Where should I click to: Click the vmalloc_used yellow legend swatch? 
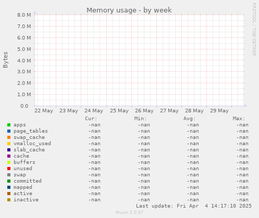pyautogui.click(x=9, y=144)
